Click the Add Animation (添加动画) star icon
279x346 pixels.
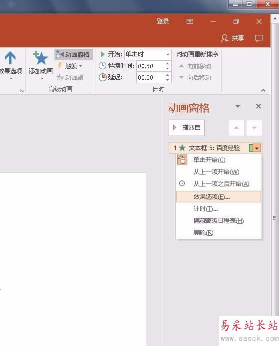point(40,58)
